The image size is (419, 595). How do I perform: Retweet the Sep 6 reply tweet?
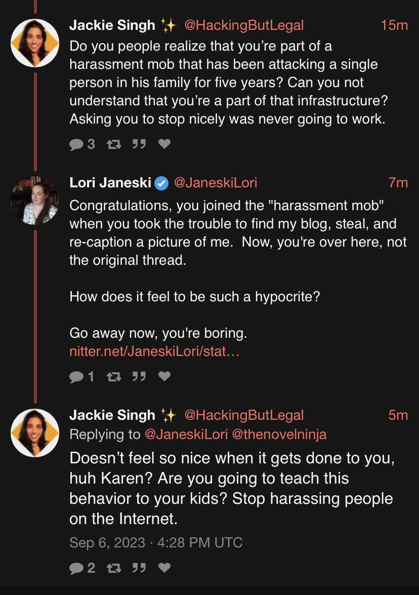click(x=114, y=568)
